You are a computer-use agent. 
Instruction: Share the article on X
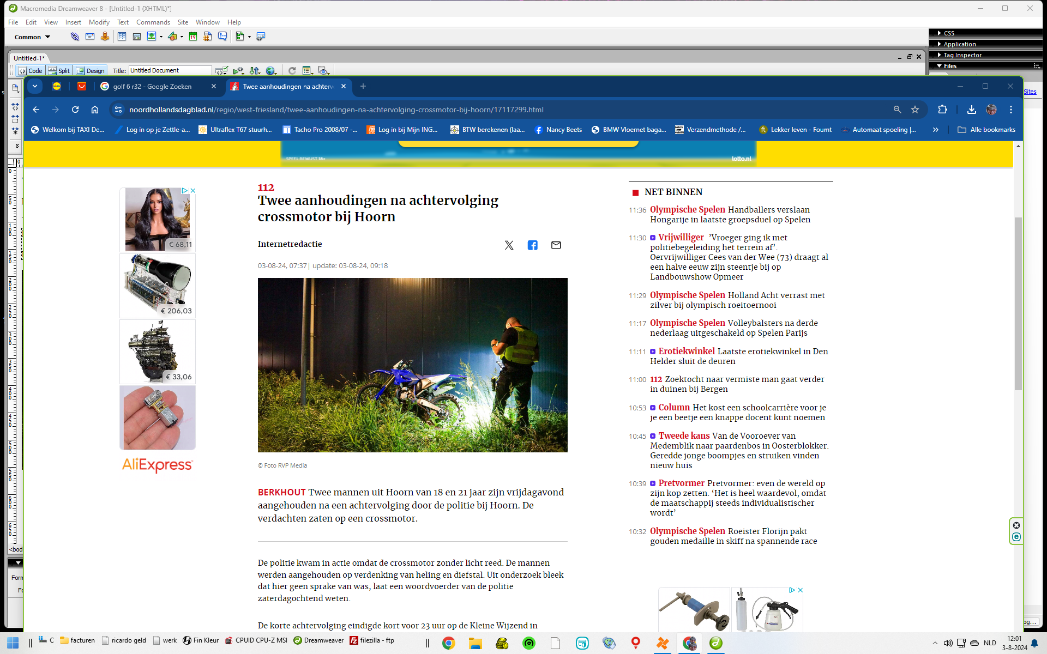[509, 245]
